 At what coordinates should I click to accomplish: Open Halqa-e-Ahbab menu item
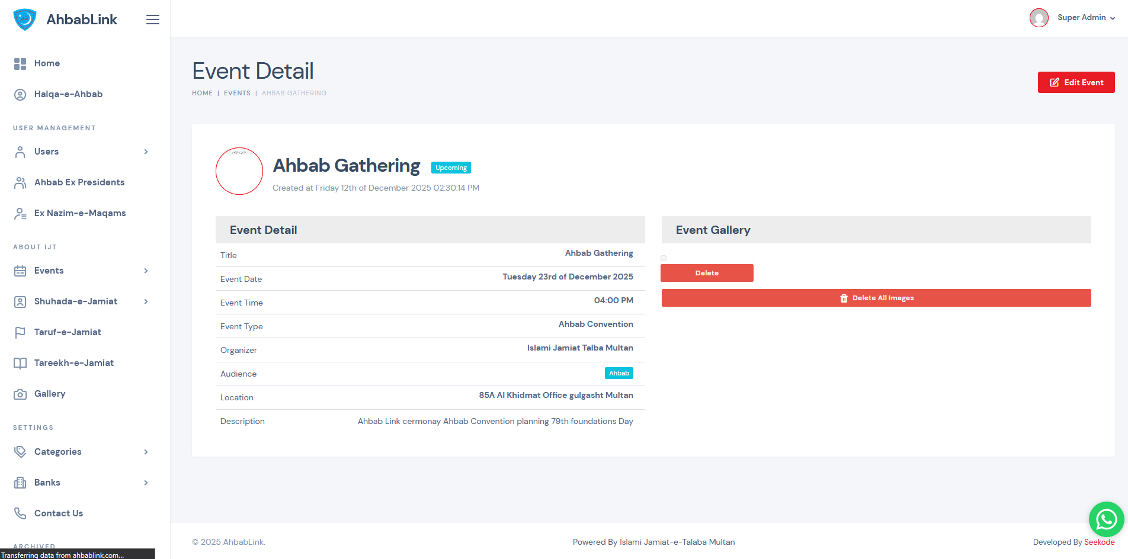pos(68,94)
